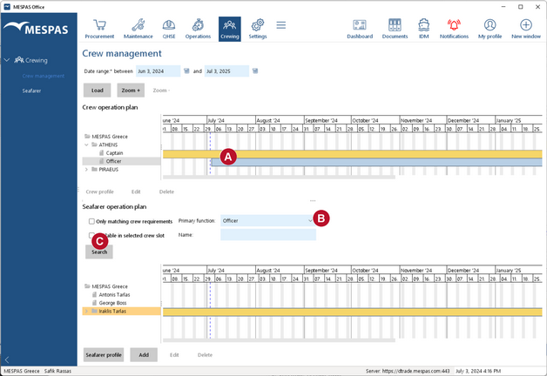The height and width of the screenshot is (376, 547).
Task: Click seafarer plan horizontal scrollbar
Action: pos(279,340)
